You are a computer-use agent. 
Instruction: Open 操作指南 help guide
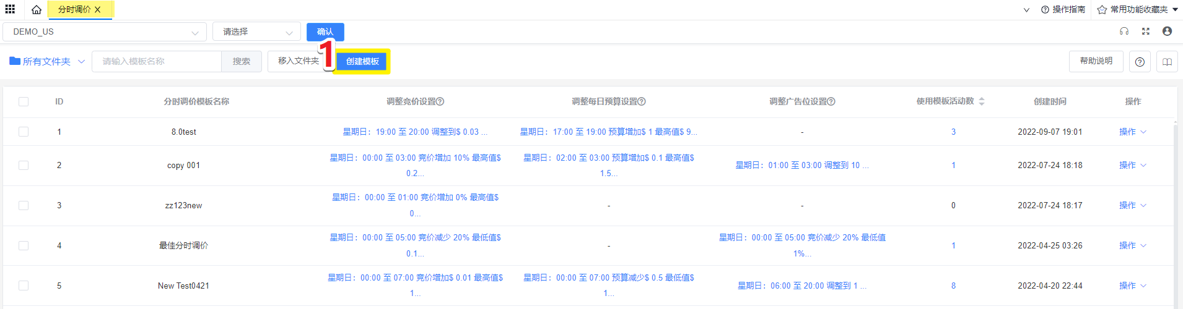pos(1063,9)
